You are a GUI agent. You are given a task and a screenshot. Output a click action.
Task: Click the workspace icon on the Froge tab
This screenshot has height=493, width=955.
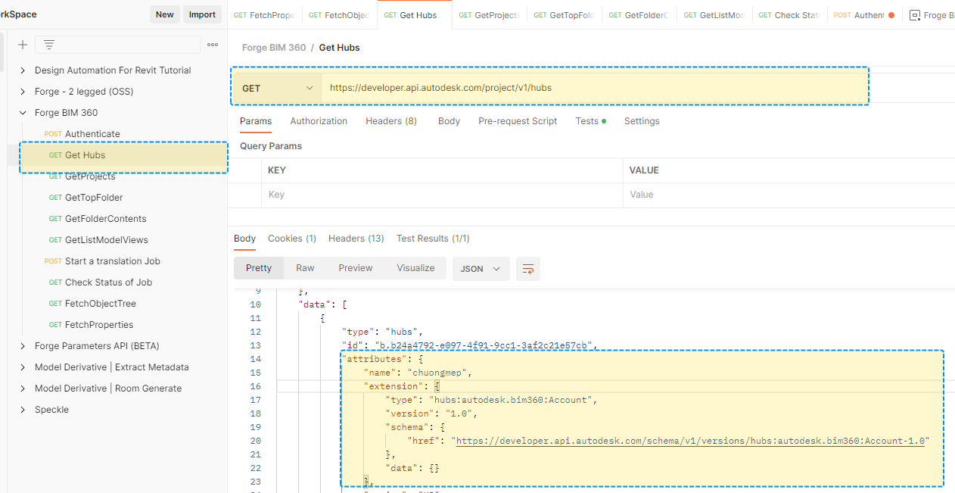914,14
